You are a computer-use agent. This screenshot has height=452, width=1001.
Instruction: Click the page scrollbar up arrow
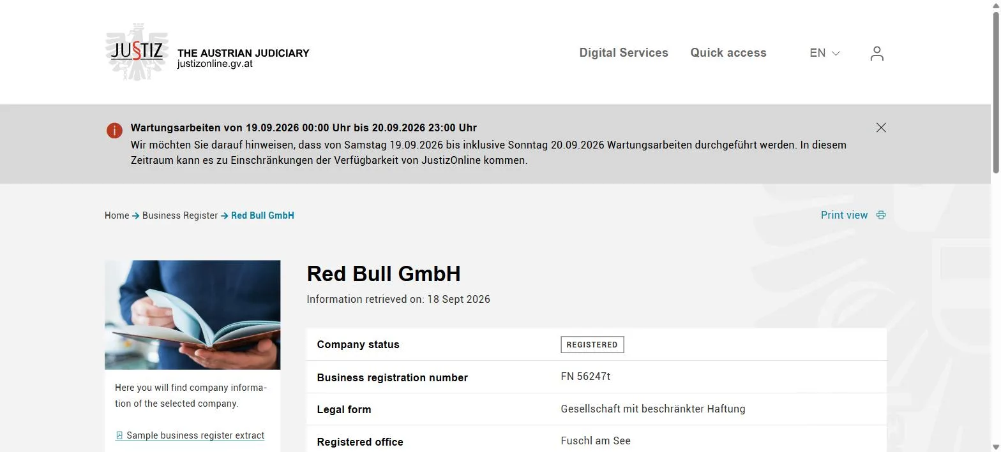995,5
